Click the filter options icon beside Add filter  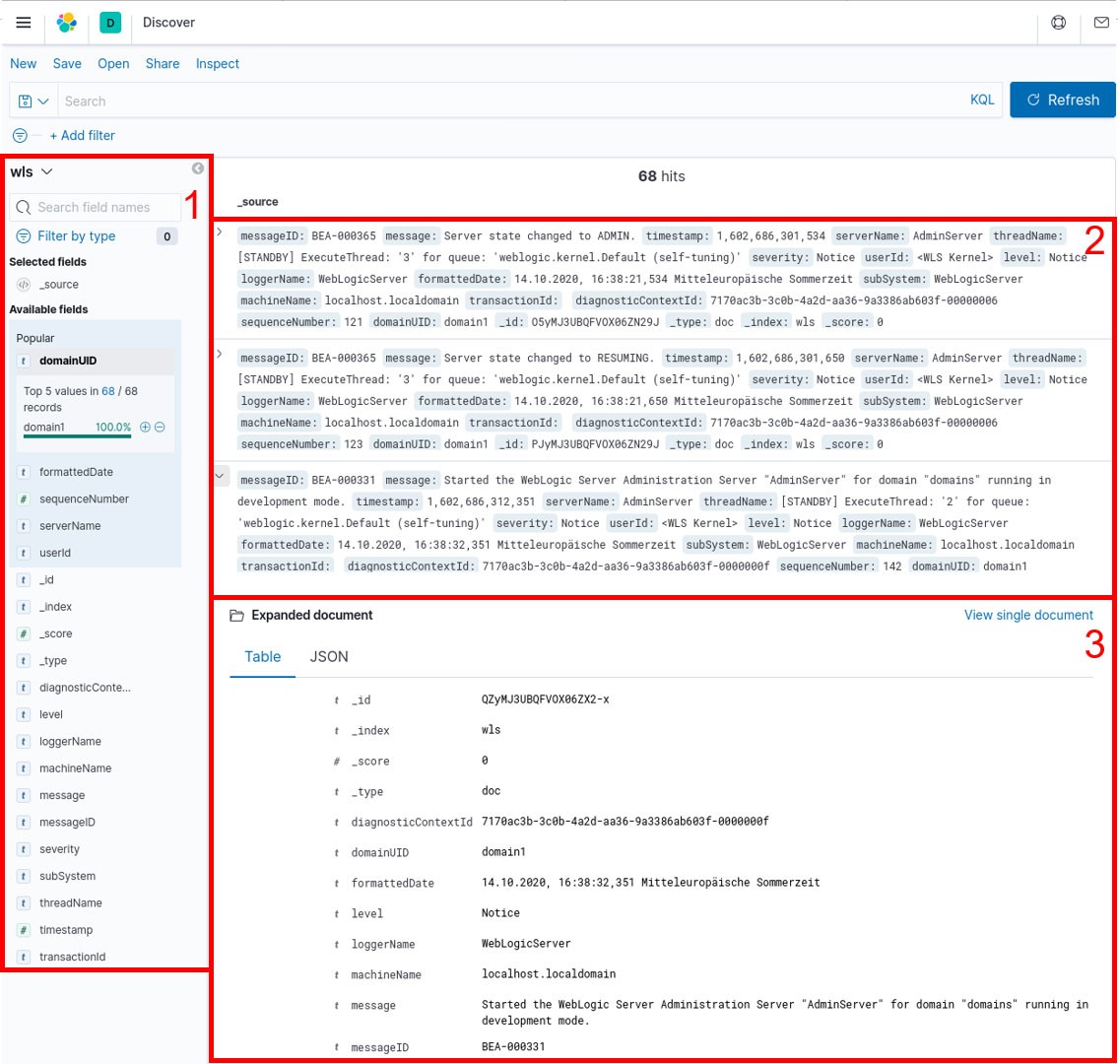20,136
